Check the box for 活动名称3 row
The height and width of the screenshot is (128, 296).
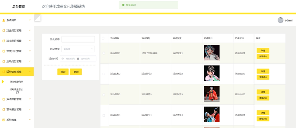tap(103, 95)
